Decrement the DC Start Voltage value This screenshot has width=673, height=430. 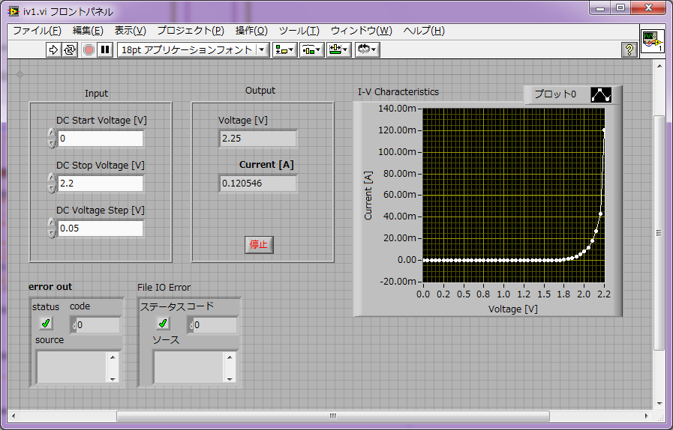(52, 143)
